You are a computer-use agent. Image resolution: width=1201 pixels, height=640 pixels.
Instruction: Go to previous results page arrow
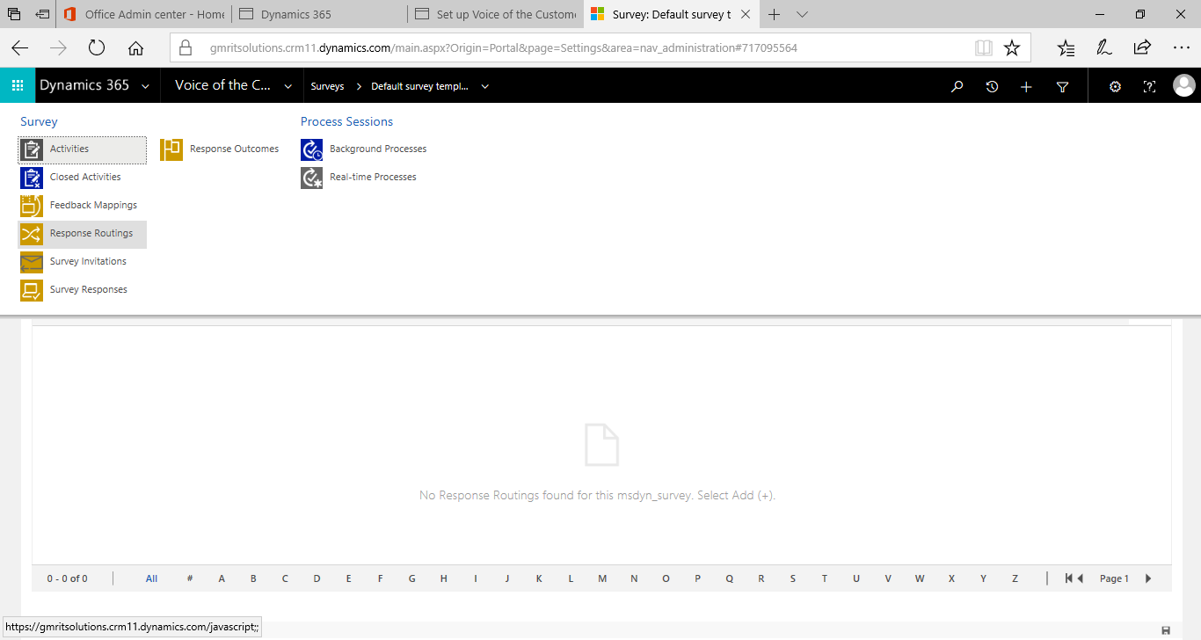1081,578
